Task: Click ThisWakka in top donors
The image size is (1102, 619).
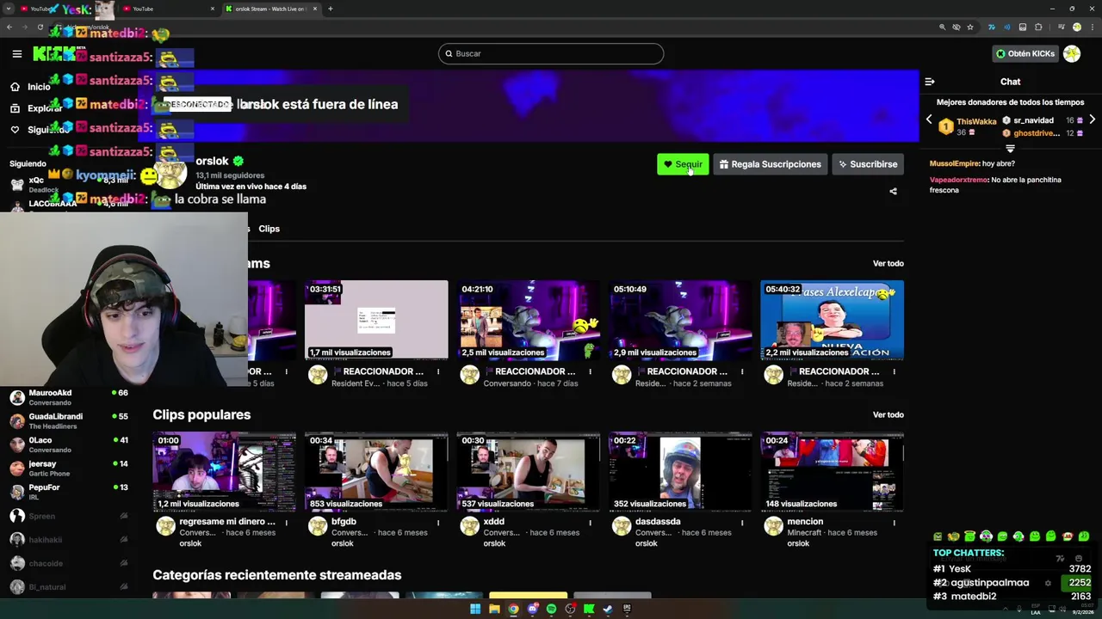Action: 976,121
